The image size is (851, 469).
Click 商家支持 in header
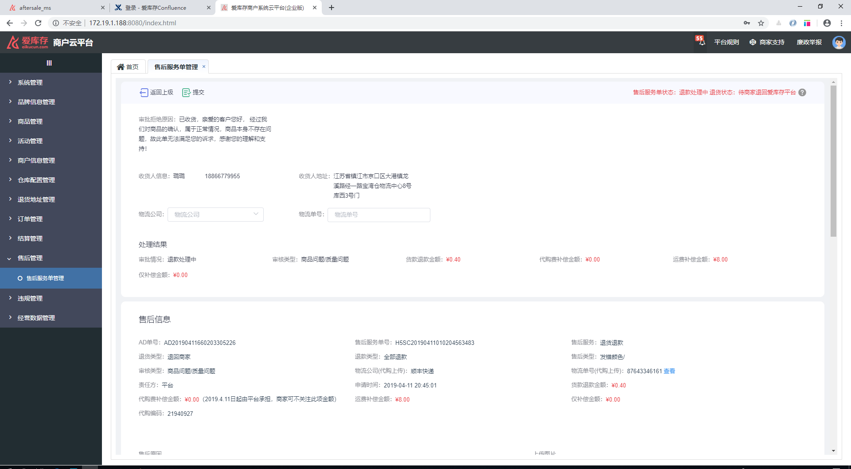(x=767, y=42)
